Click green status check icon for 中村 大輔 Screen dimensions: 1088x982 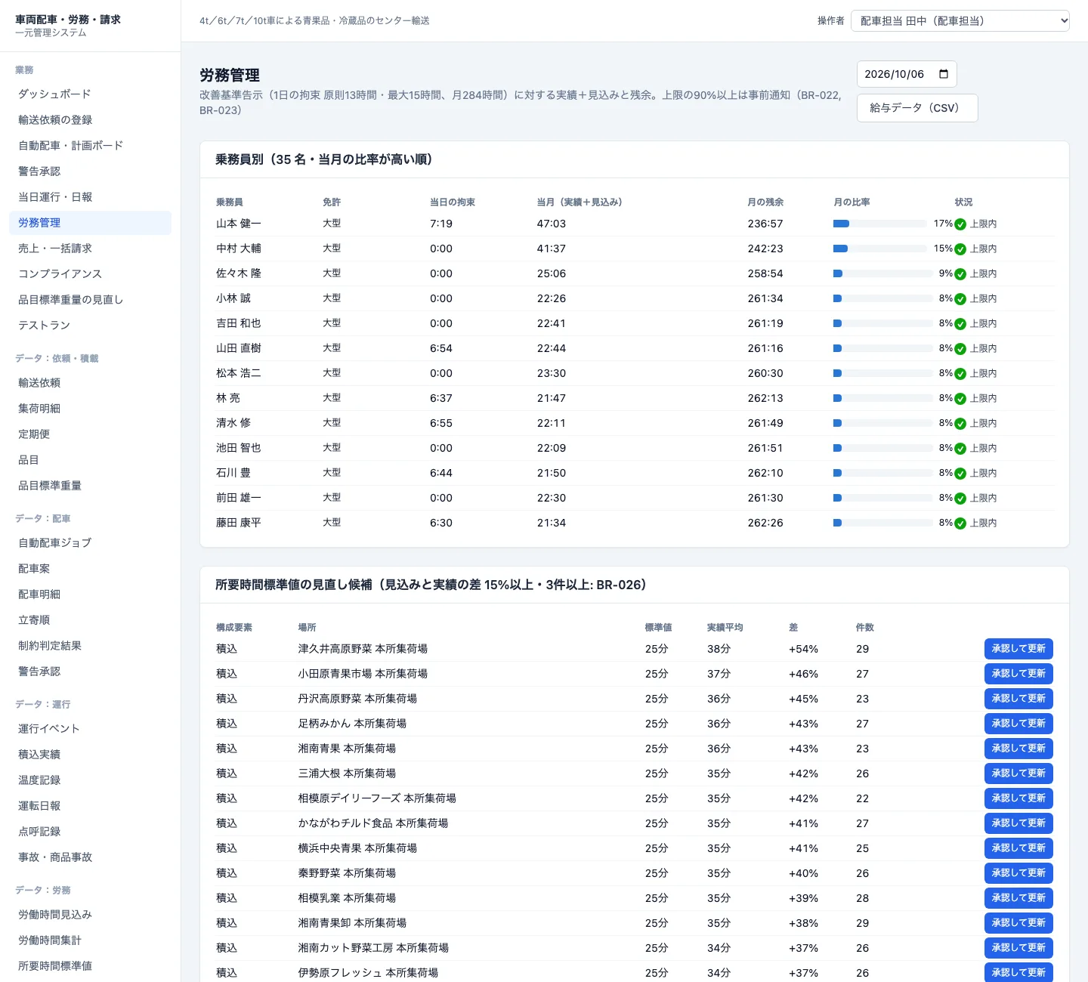coord(960,249)
